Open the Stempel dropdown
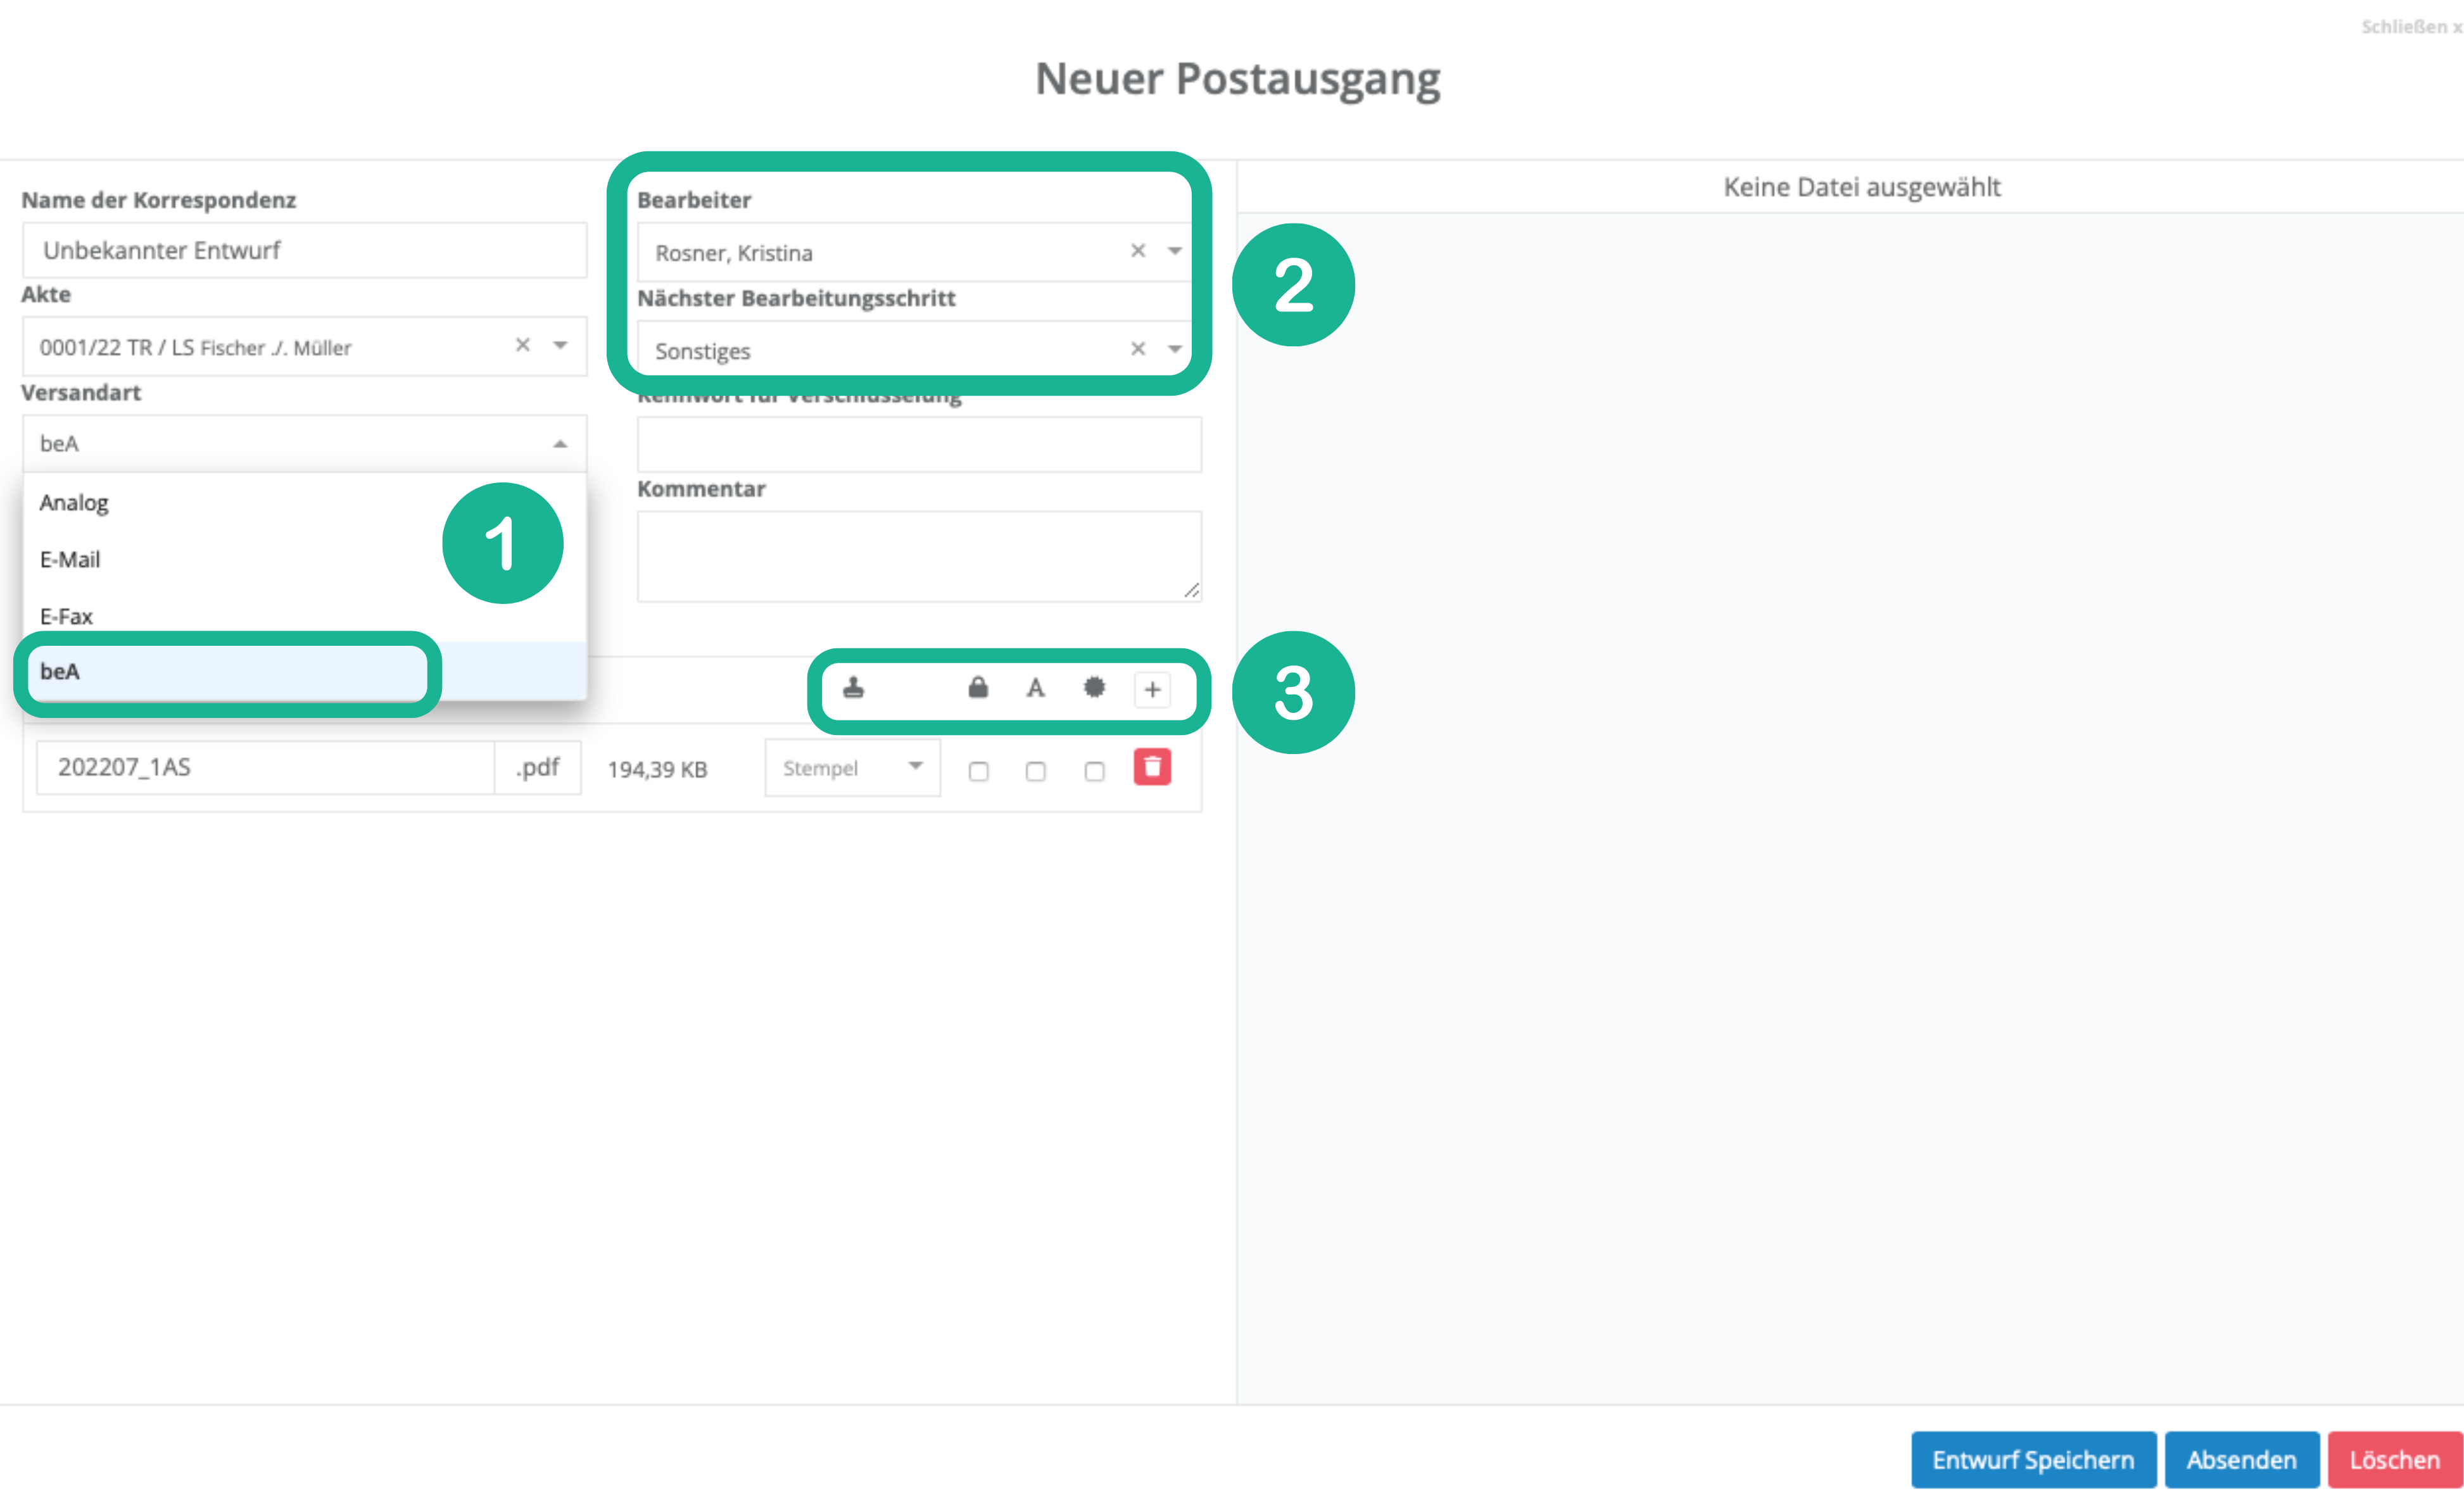Image resolution: width=2464 pixels, height=1510 pixels. (852, 768)
